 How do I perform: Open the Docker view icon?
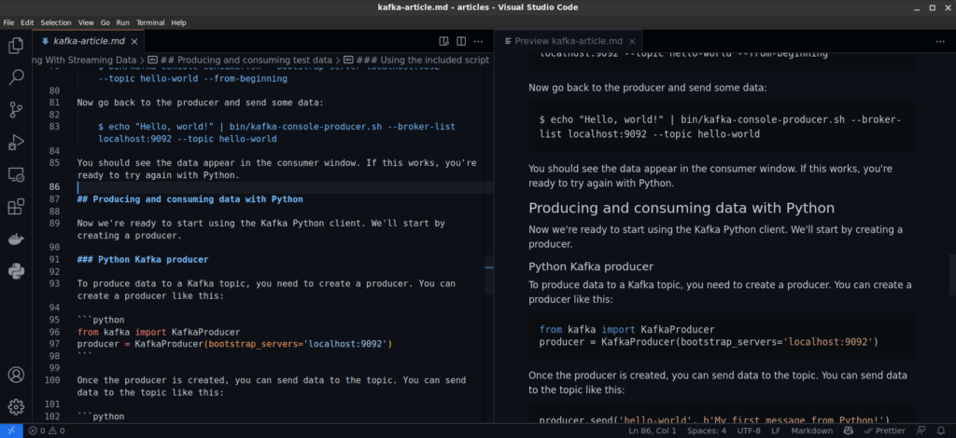coord(16,240)
